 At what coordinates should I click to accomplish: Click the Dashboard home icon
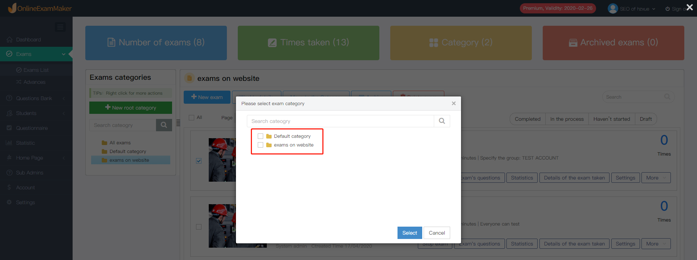pos(9,40)
